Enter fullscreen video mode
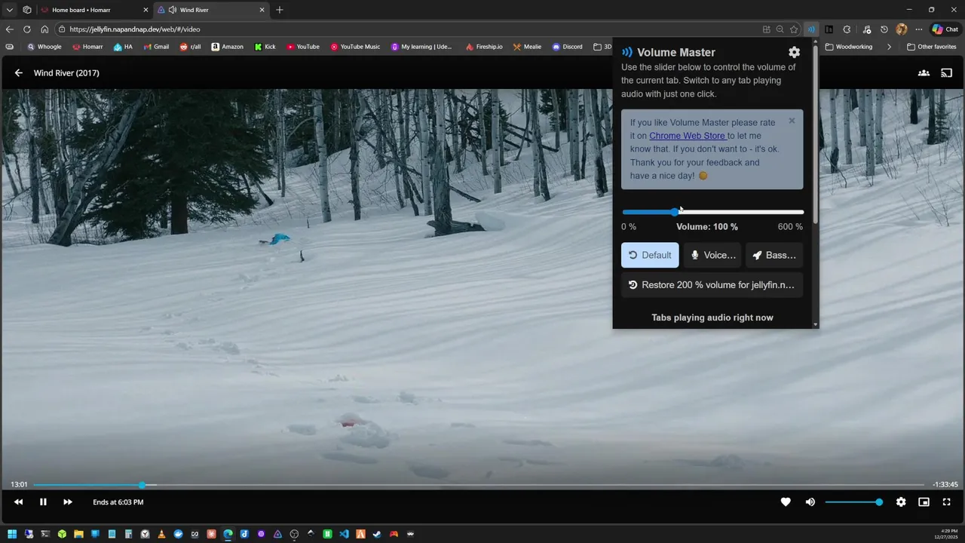 pyautogui.click(x=947, y=502)
